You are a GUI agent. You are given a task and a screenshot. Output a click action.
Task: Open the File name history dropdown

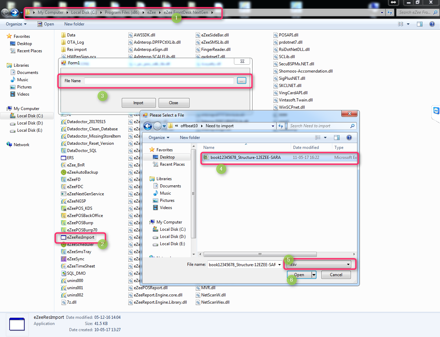click(x=279, y=265)
